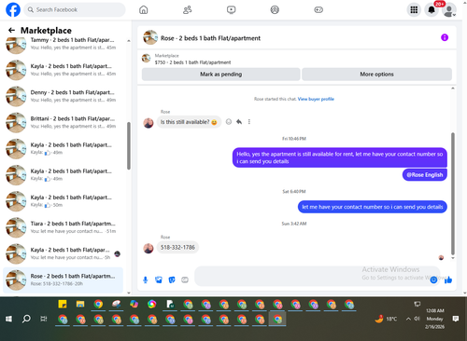Click the conversation list scrollbar thumb

click(129, 146)
